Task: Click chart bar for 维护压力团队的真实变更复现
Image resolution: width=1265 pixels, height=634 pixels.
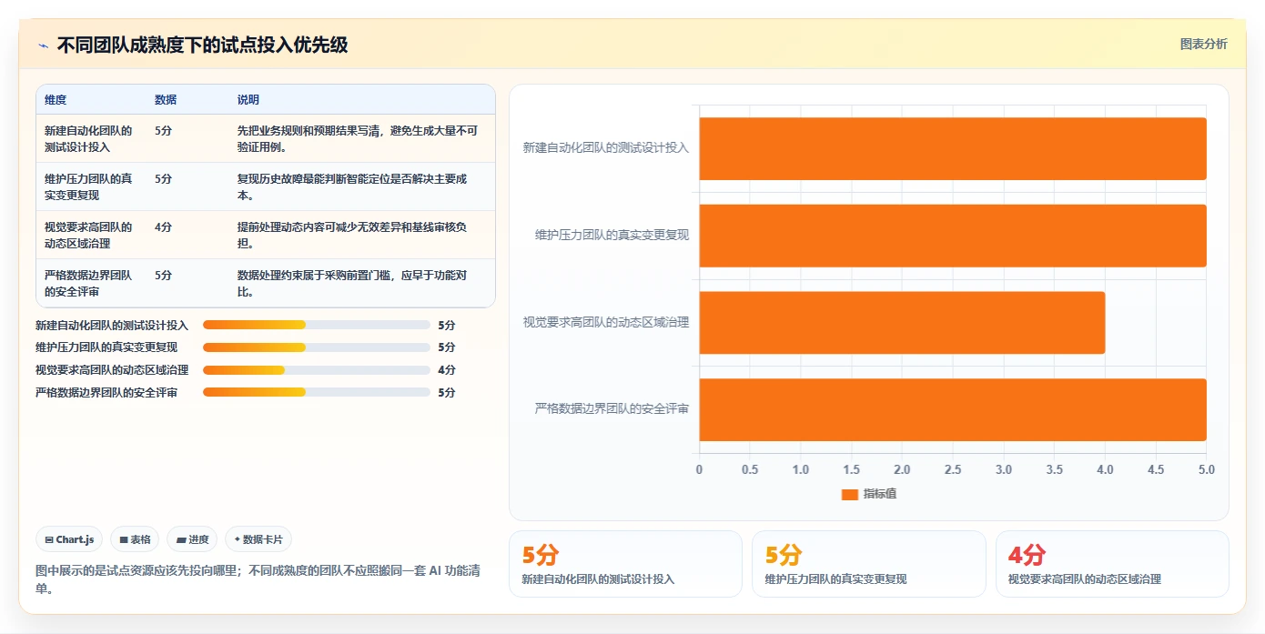Action: click(953, 236)
